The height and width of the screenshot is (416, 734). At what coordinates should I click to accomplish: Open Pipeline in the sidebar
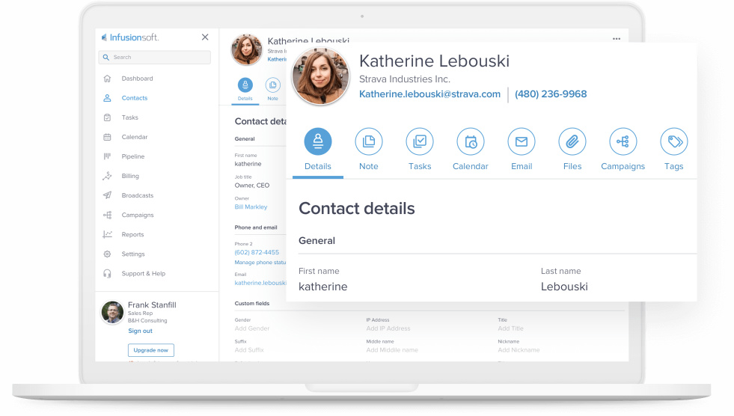133,157
